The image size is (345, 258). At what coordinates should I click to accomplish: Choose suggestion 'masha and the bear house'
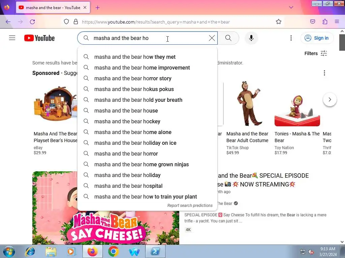(148, 111)
